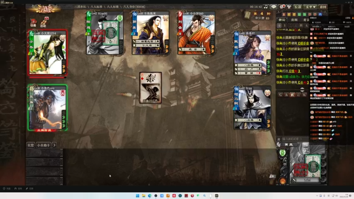Image resolution: width=354 pixels, height=199 pixels.
Task: Select the 二 seat log filter
Action: pyautogui.click(x=290, y=26)
